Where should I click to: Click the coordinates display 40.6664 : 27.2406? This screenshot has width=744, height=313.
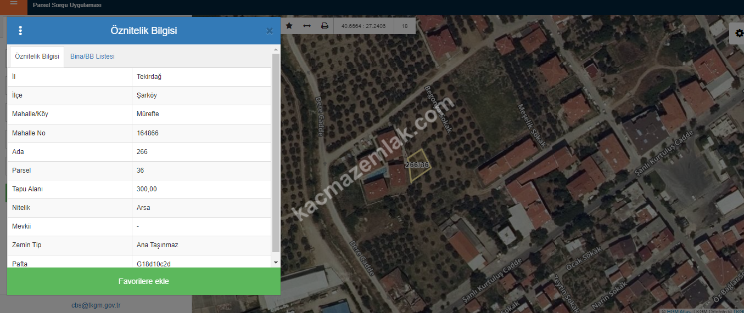click(363, 26)
